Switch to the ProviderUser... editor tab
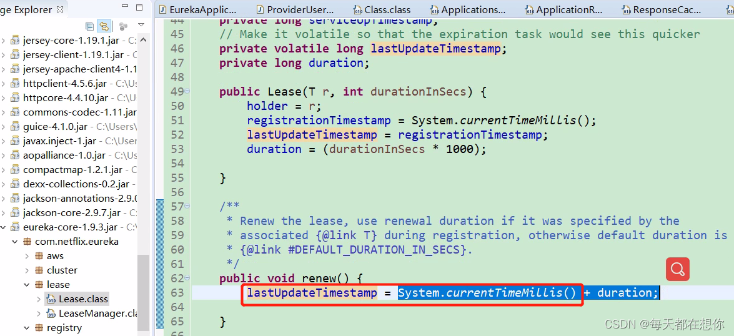Image resolution: width=734 pixels, height=336 pixels. 295,9
